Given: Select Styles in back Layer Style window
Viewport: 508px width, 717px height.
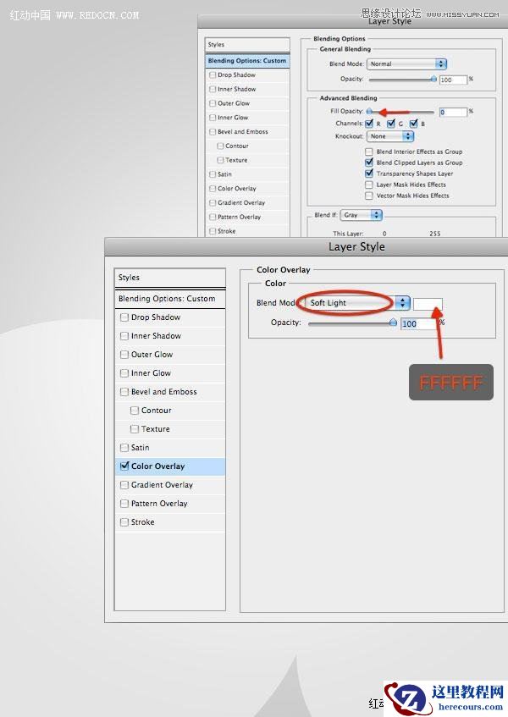Looking at the screenshot, I should (247, 44).
